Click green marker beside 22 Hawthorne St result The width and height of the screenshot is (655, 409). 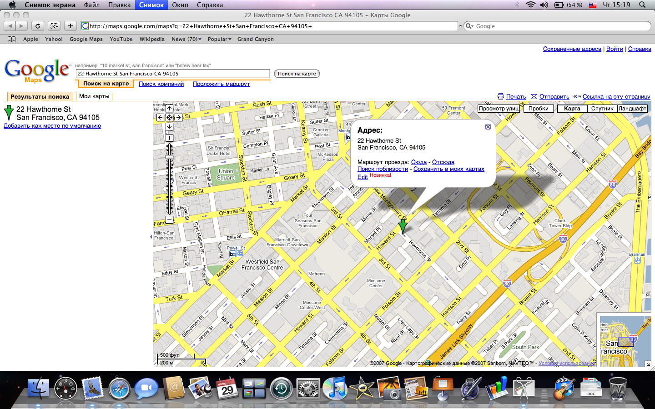(x=9, y=112)
